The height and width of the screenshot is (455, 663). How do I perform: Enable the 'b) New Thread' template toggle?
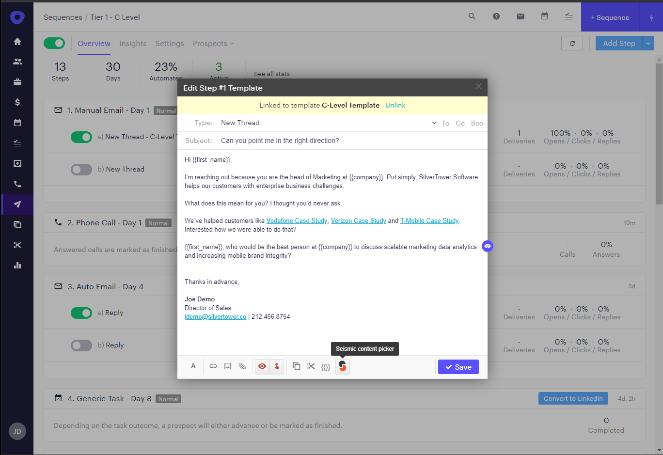[81, 170]
